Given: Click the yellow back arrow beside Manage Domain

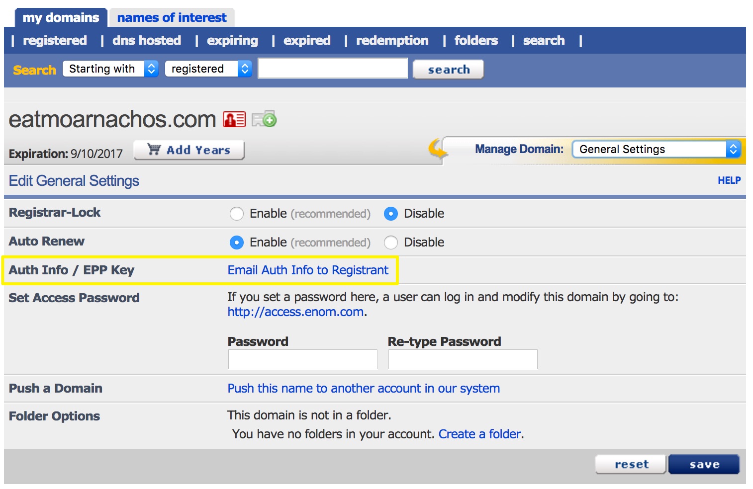Looking at the screenshot, I should [438, 149].
